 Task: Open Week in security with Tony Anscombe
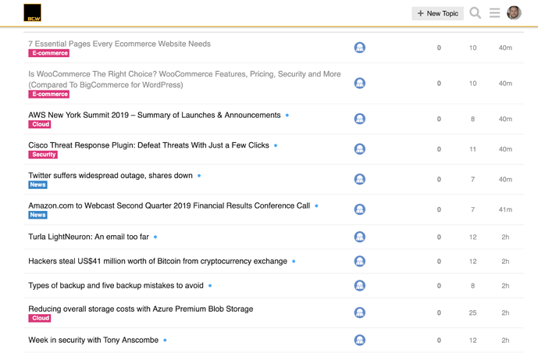tap(94, 340)
